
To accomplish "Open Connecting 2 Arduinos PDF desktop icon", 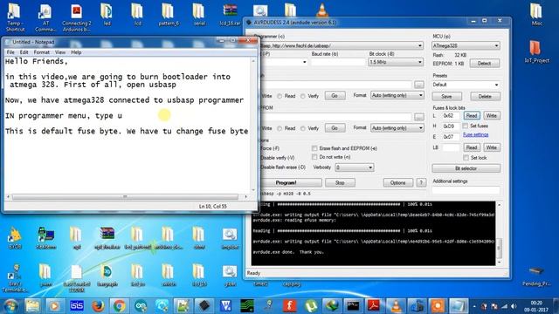I will tap(76, 17).
